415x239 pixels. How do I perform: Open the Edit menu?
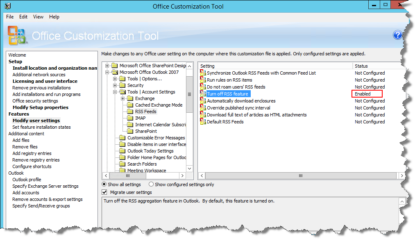click(23, 17)
